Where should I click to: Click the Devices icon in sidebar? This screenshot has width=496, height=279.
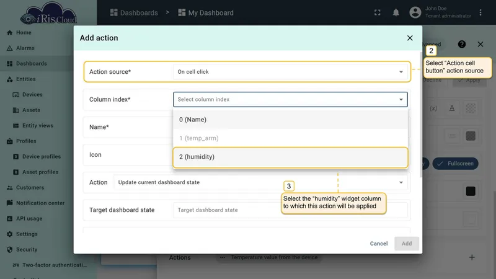tap(16, 95)
